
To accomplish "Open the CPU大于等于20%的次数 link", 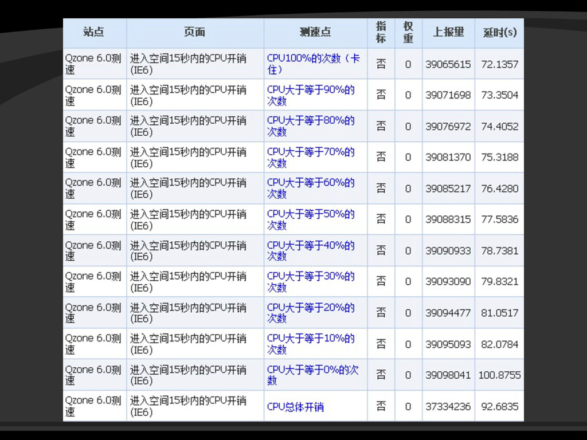I will pyautogui.click(x=311, y=312).
